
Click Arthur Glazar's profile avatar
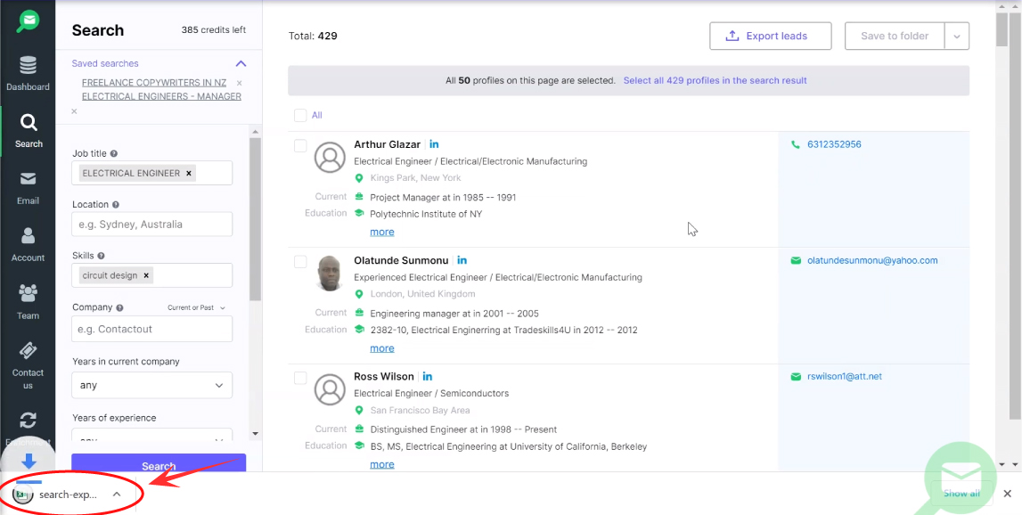click(x=330, y=157)
